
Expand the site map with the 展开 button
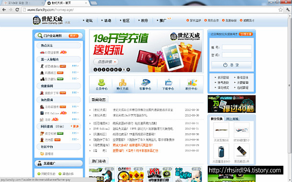(x=73, y=36)
